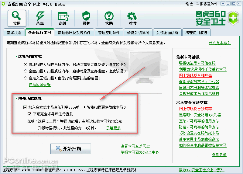Image resolution: width=243 pixels, height=174 pixels.
Task: Click 主程序和特征库已经是最新版本 status text
Action: tap(112, 170)
